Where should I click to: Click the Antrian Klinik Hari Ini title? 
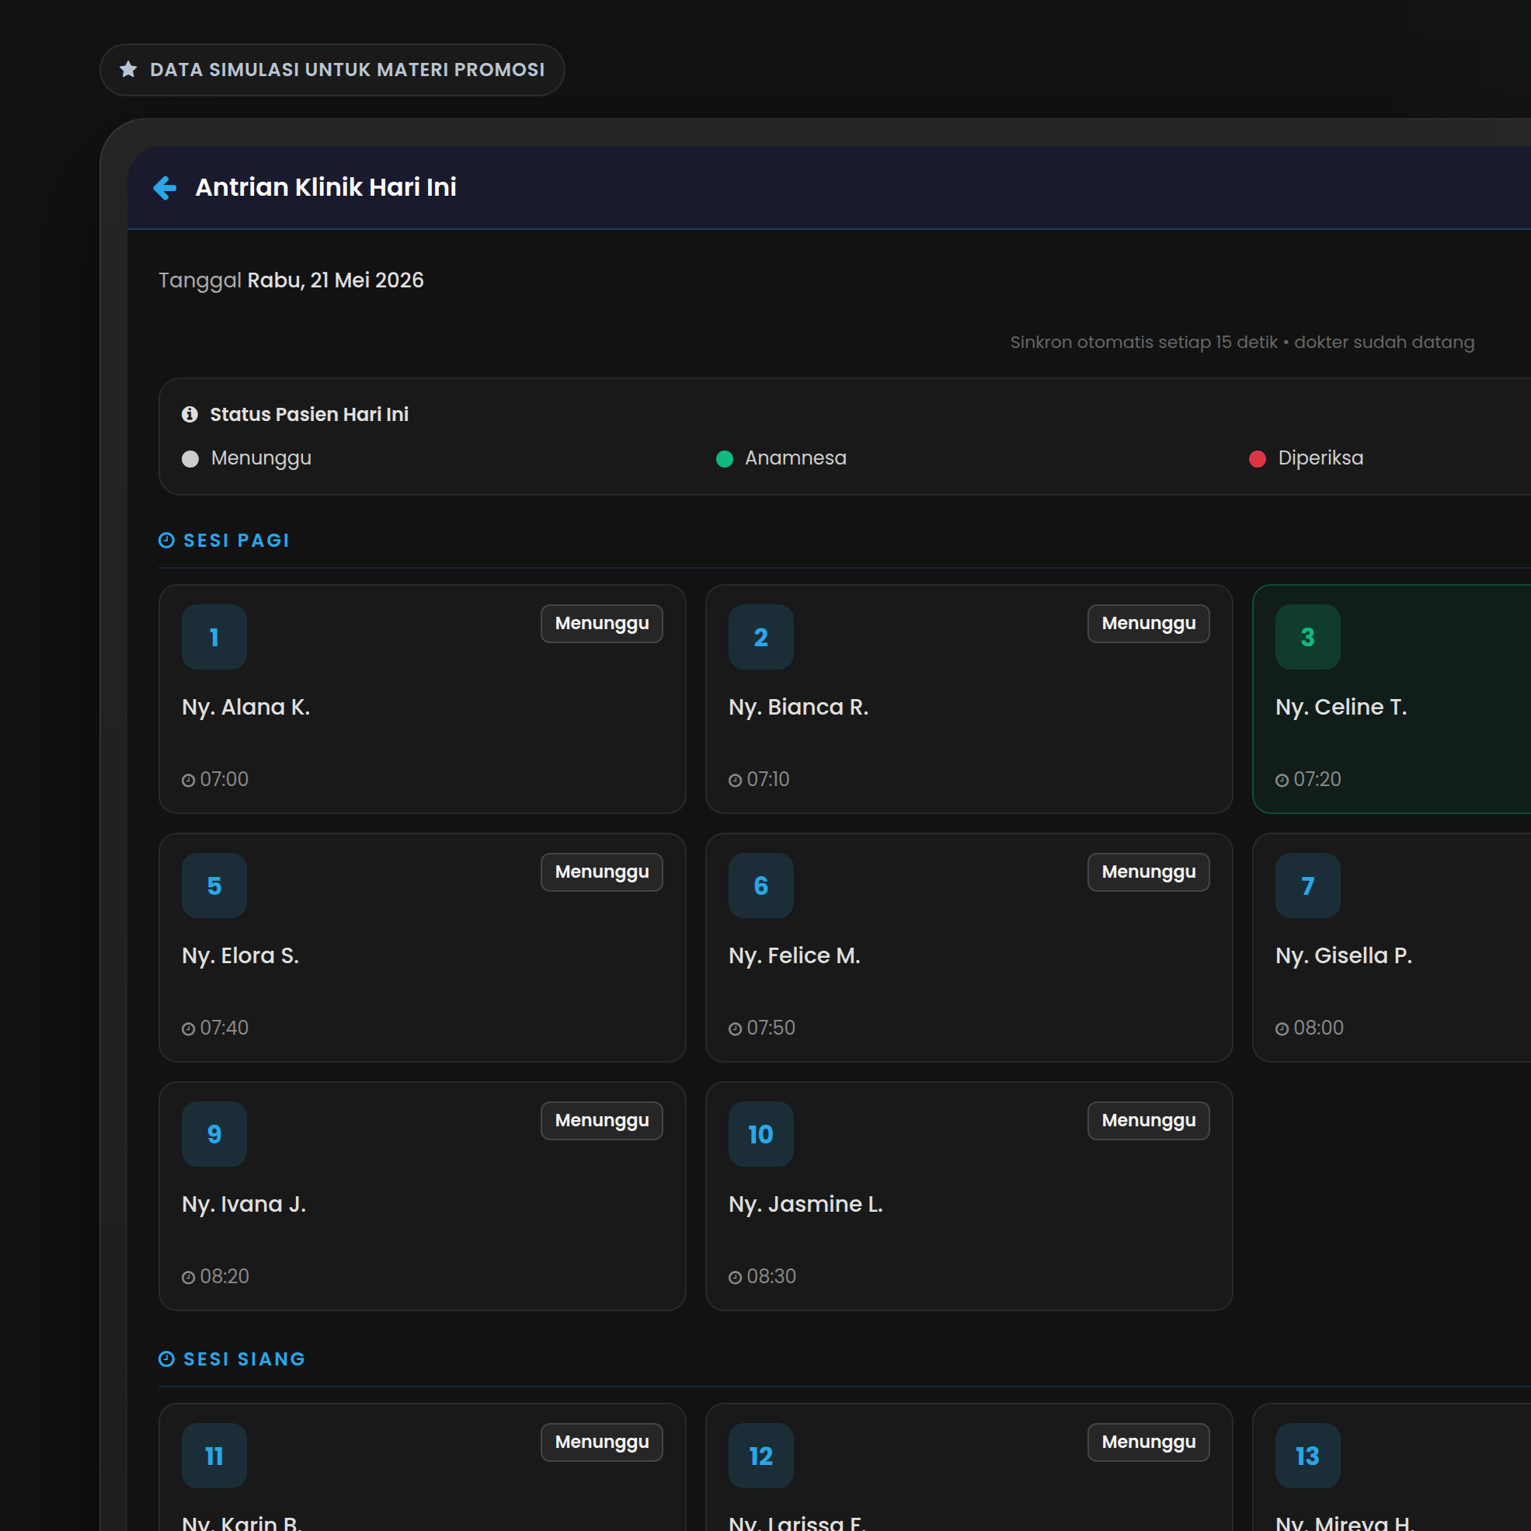tap(325, 187)
